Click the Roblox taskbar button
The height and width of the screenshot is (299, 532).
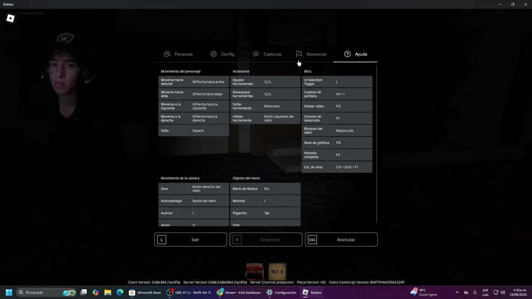coord(312,292)
